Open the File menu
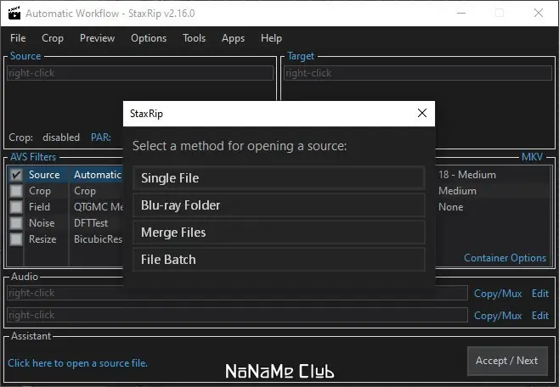559x387 pixels. pyautogui.click(x=18, y=38)
